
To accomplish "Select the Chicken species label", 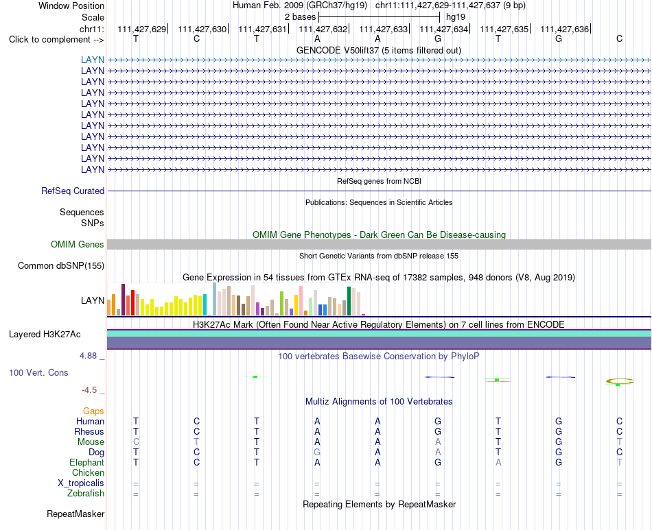I will [x=88, y=473].
